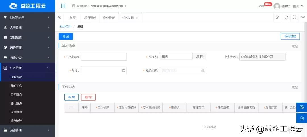Click the blue 完成 button
307x137 pixels.
(x=66, y=36)
